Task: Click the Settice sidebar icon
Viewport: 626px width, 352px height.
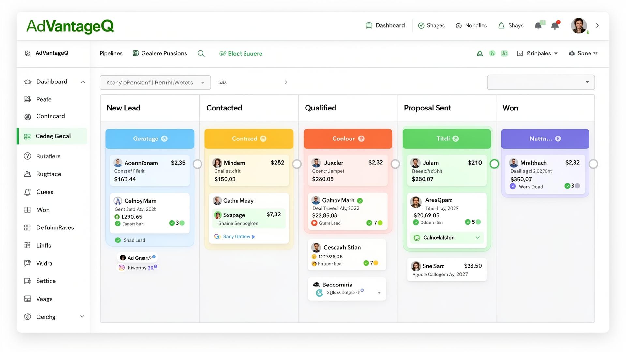Action: pyautogui.click(x=28, y=281)
